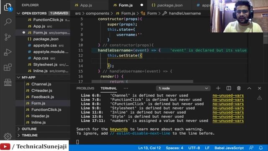Viewport: 268px width, 151px height.
Task: Maximize panel with up chevron
Action: click(249, 89)
